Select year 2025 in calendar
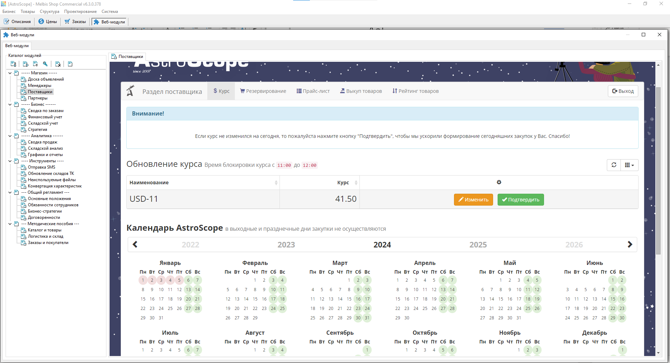 click(x=478, y=245)
